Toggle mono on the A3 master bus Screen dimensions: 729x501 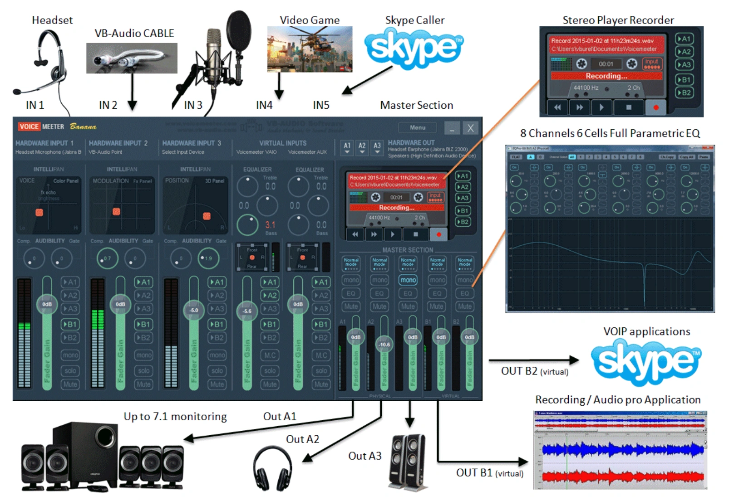tap(408, 280)
